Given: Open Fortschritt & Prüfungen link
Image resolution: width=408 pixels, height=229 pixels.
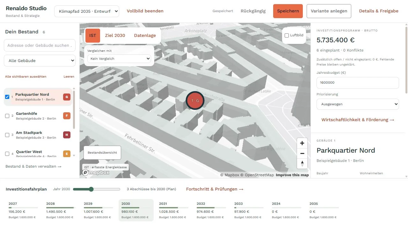Looking at the screenshot, I should coord(215,189).
